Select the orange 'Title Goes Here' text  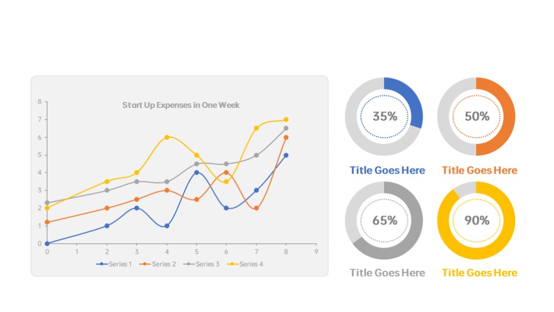click(x=479, y=171)
